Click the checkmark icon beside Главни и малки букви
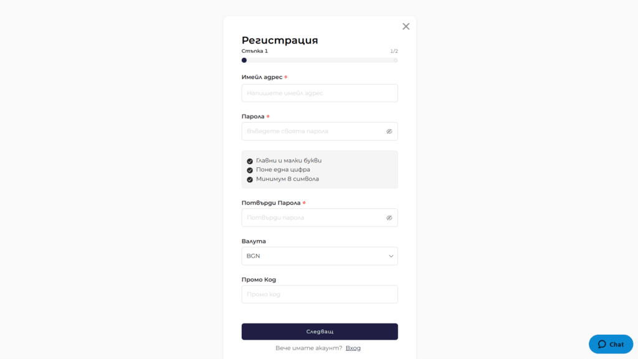The height and width of the screenshot is (359, 638). 250,161
